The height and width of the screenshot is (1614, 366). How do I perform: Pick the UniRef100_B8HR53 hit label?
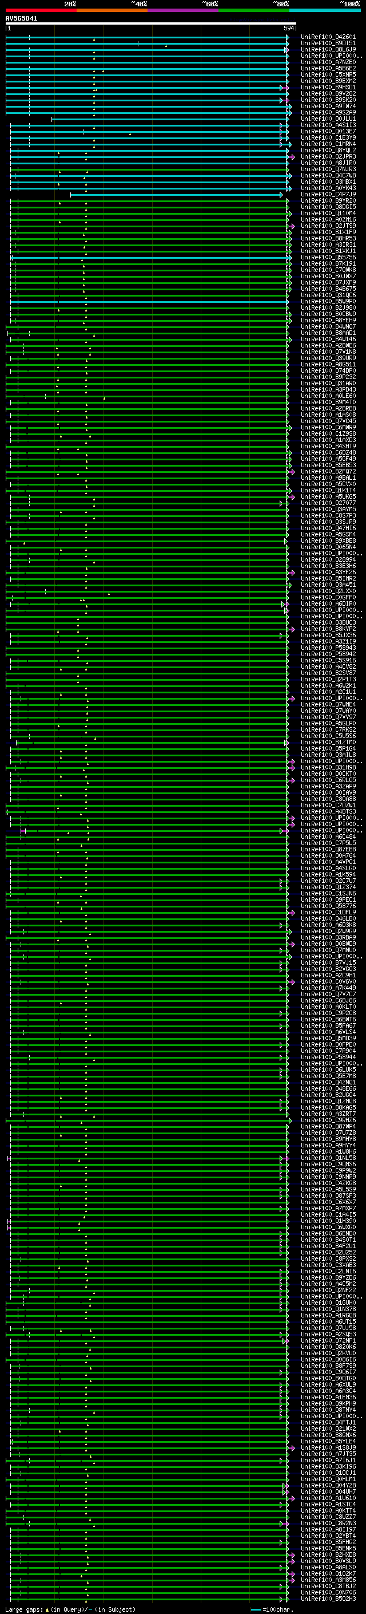point(328,239)
